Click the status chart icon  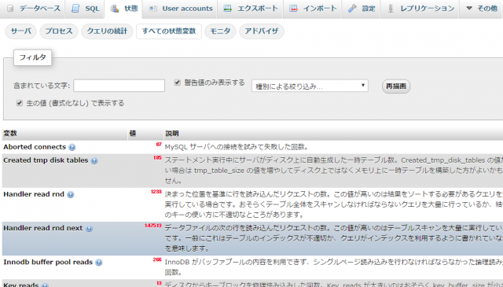[115, 9]
